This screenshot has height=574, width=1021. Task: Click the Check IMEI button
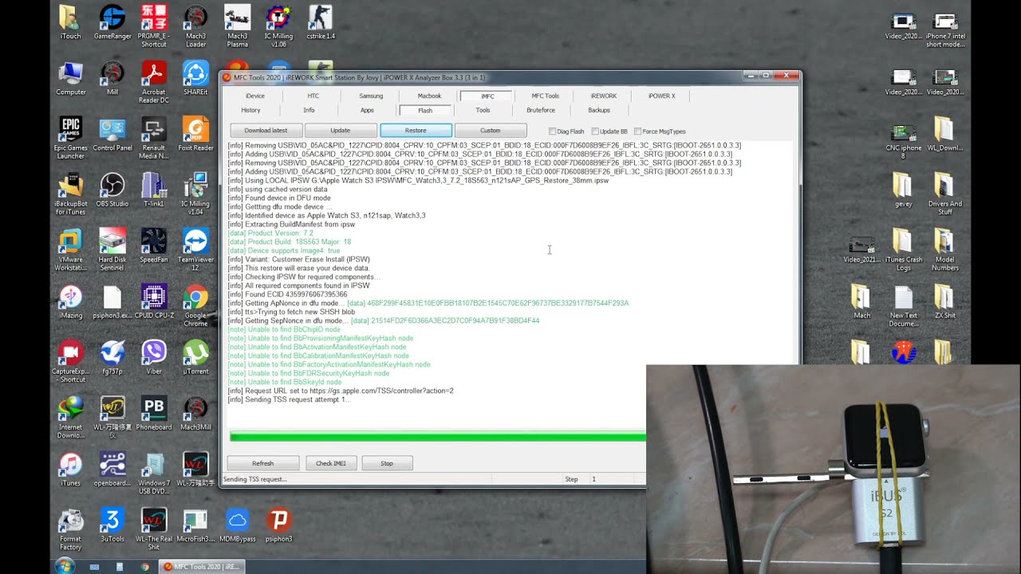[331, 463]
